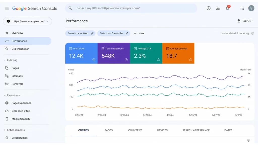Open the hamburger main menu

coord(7,8)
